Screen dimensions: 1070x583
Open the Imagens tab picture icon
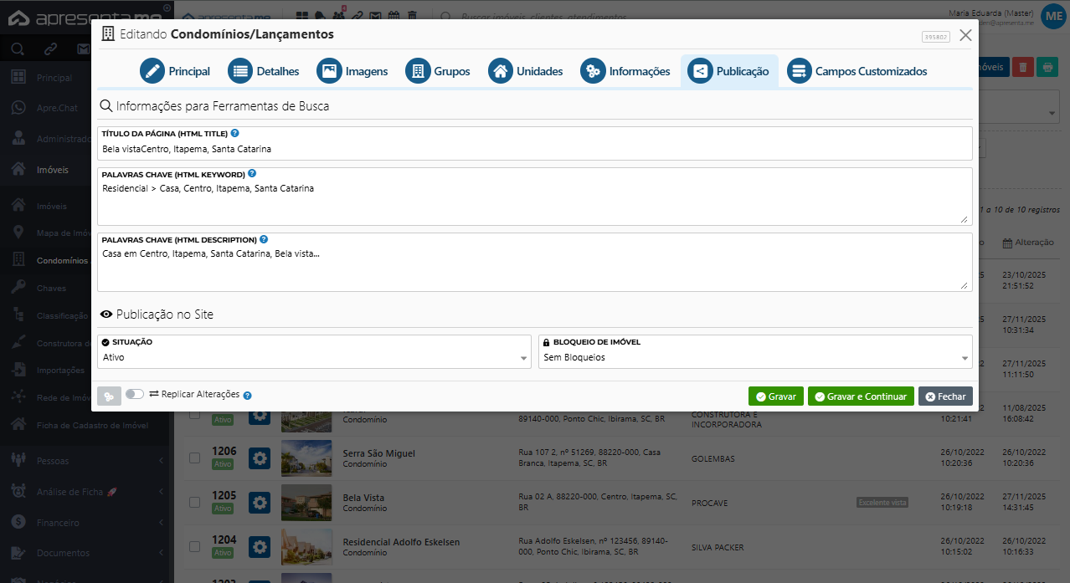pyautogui.click(x=329, y=71)
